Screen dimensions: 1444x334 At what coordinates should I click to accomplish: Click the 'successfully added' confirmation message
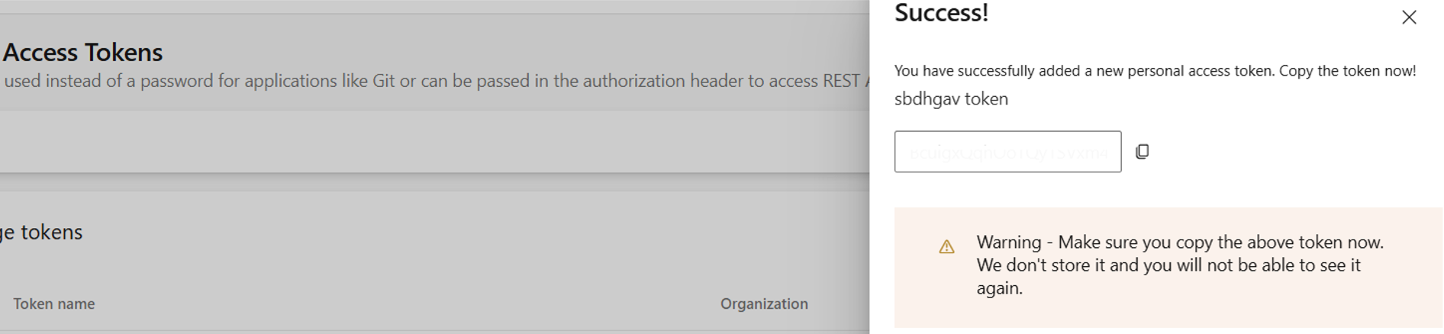1084,71
